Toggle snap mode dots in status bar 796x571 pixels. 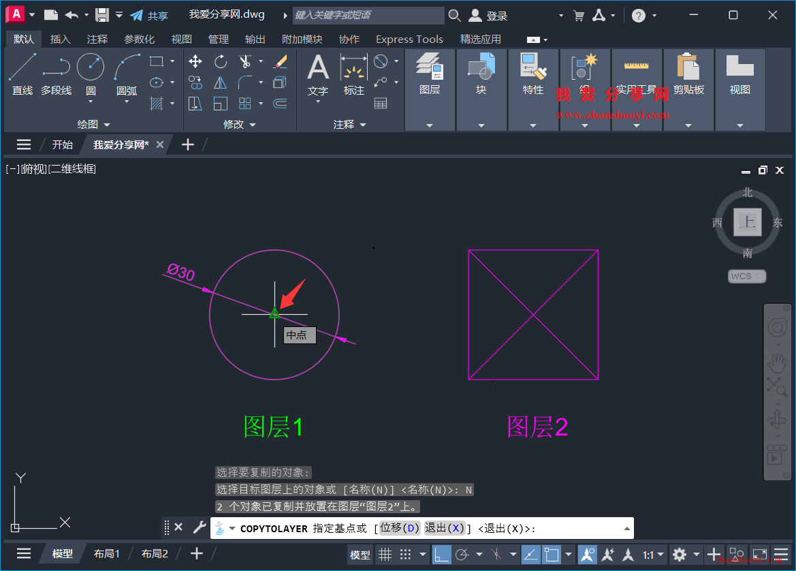click(x=405, y=554)
